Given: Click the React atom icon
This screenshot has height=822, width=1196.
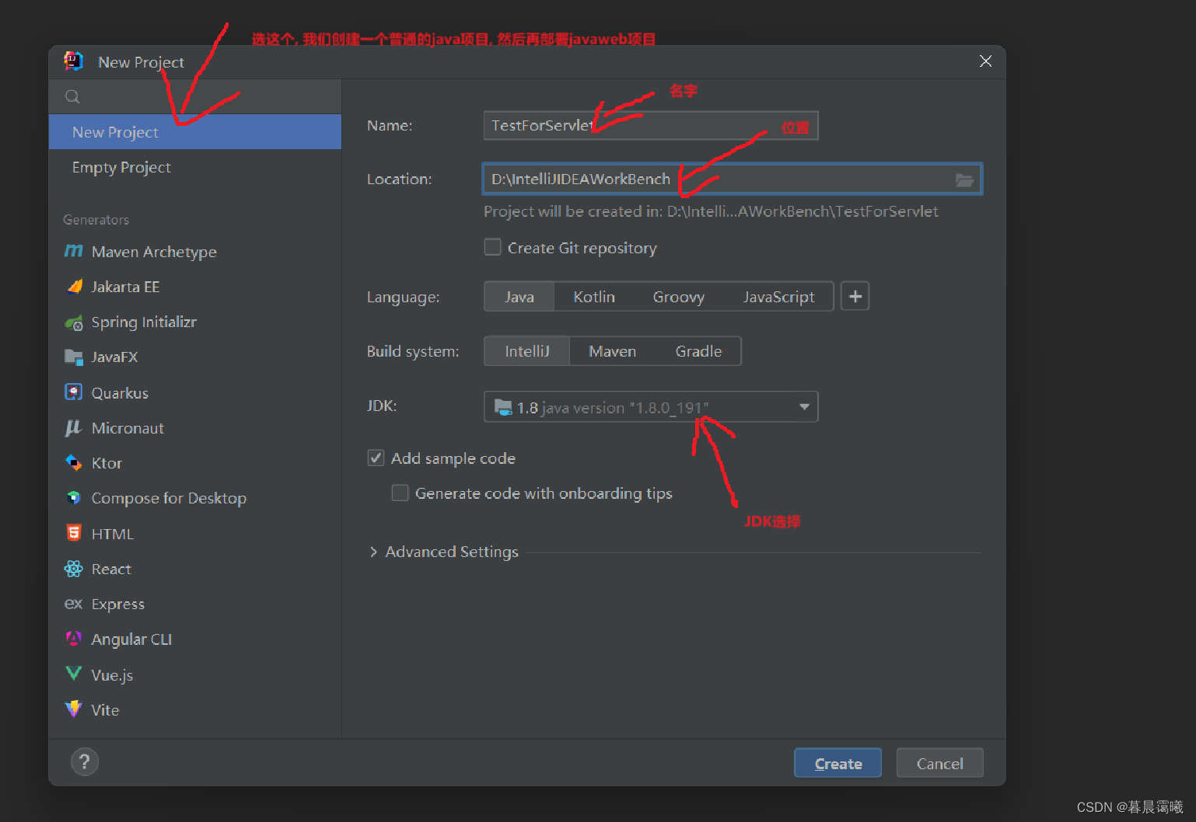Looking at the screenshot, I should tap(74, 569).
